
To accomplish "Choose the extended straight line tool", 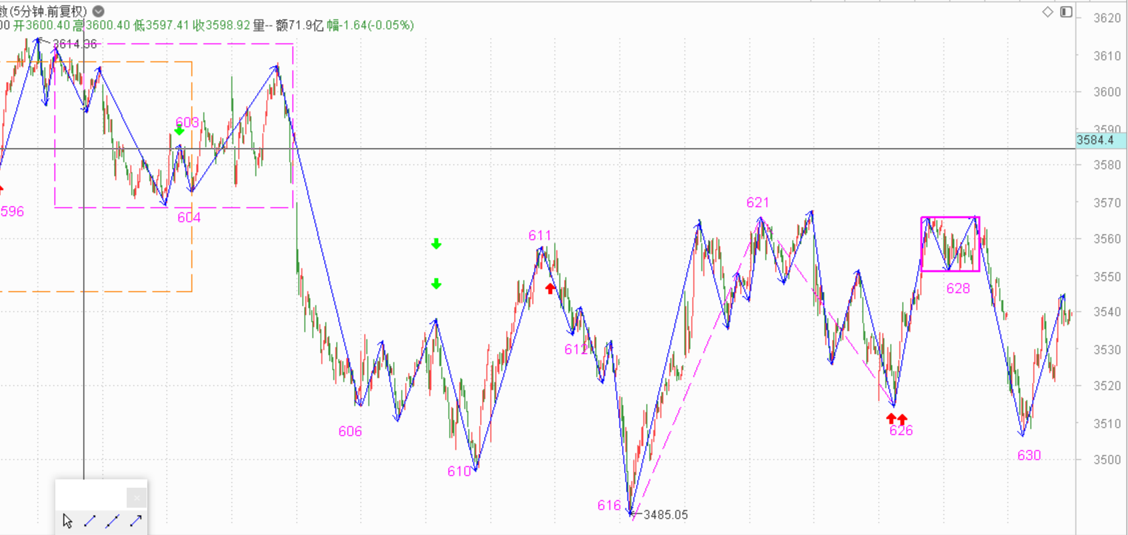I will coord(112,520).
